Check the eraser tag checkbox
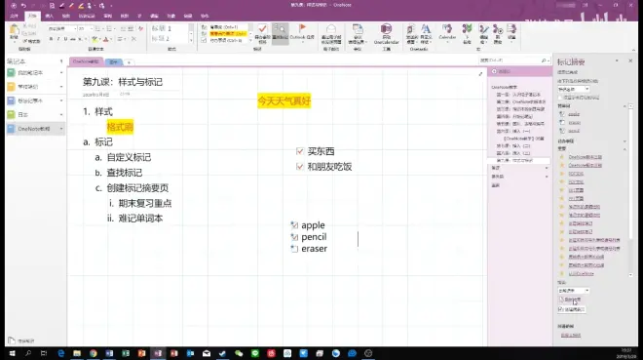This screenshot has height=360, width=643. 294,249
